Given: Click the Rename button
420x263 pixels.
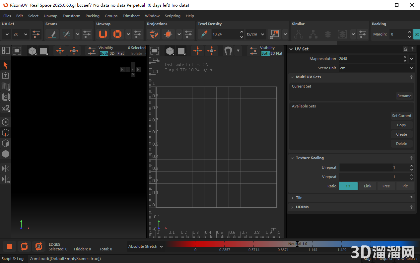Looking at the screenshot, I should pyautogui.click(x=404, y=96).
